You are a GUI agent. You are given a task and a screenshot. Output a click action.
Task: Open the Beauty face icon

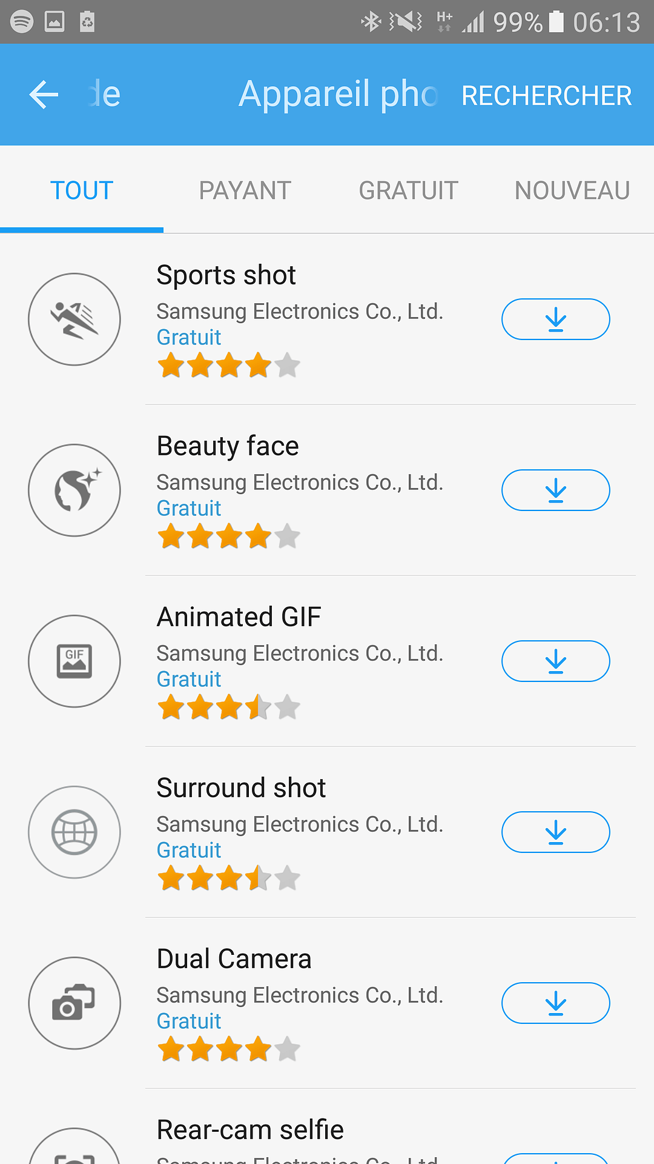(74, 490)
